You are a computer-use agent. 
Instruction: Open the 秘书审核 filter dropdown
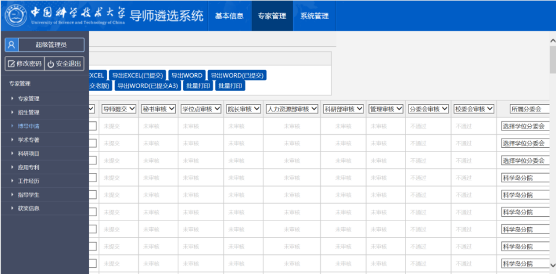(158, 109)
